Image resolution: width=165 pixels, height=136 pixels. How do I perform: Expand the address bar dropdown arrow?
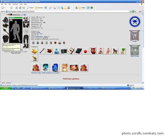pos(130,11)
